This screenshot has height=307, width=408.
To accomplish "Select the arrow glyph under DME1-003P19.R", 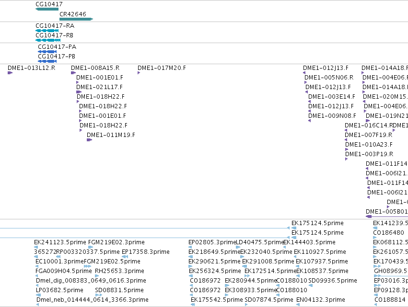I will 346,159.
